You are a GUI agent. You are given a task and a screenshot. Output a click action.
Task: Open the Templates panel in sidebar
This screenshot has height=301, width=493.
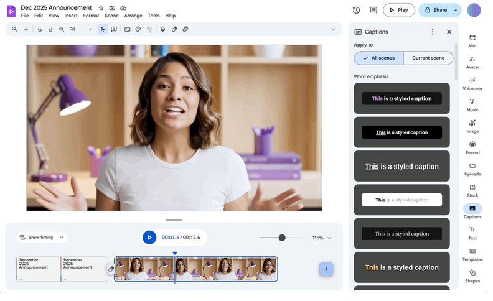pos(472,254)
